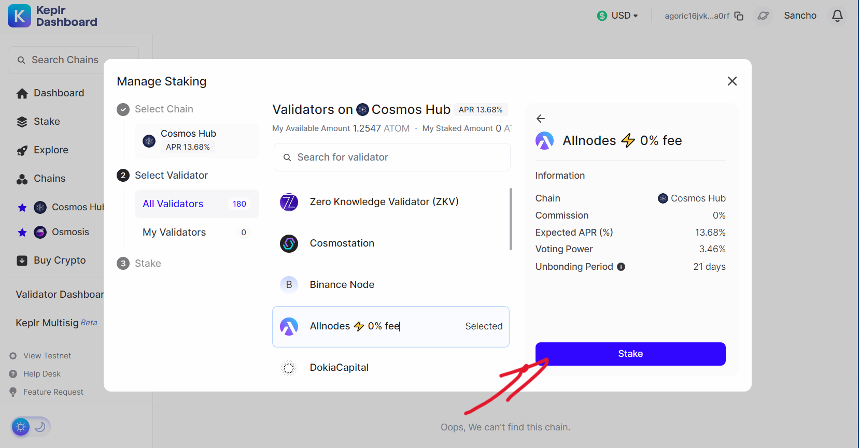Click the Allnodes logo in details panel
859x448 pixels.
pos(545,140)
